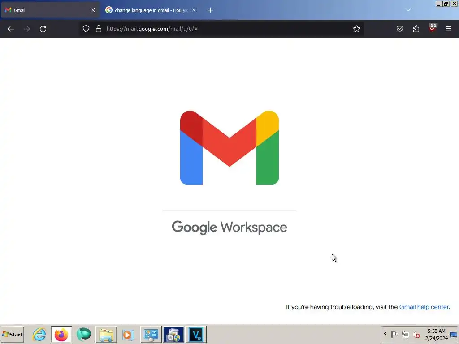
Task: Open the Windows Start menu
Action: coord(12,334)
